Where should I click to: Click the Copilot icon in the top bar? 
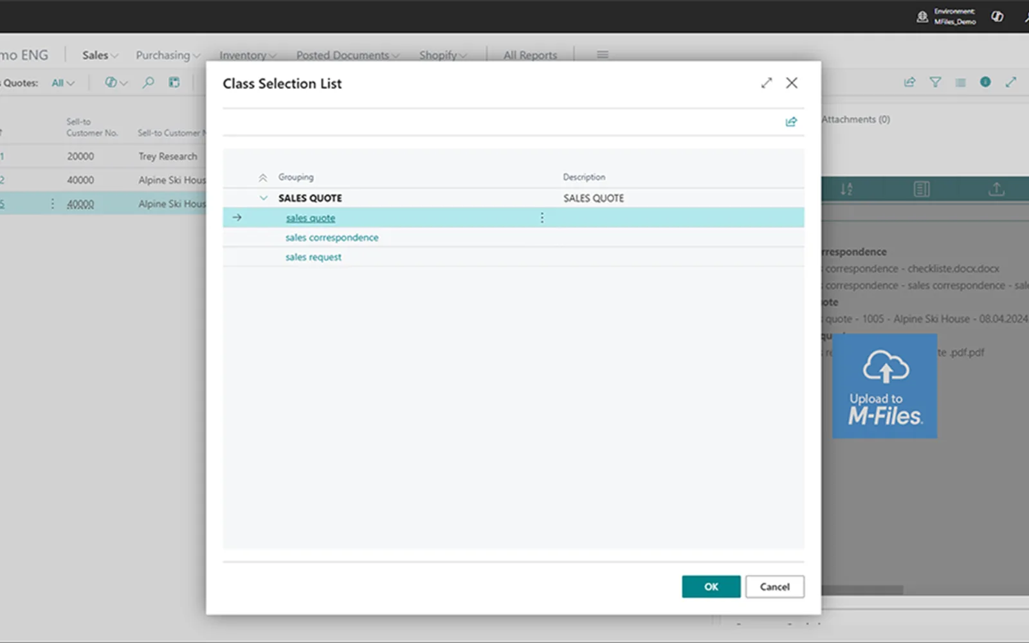coord(997,17)
